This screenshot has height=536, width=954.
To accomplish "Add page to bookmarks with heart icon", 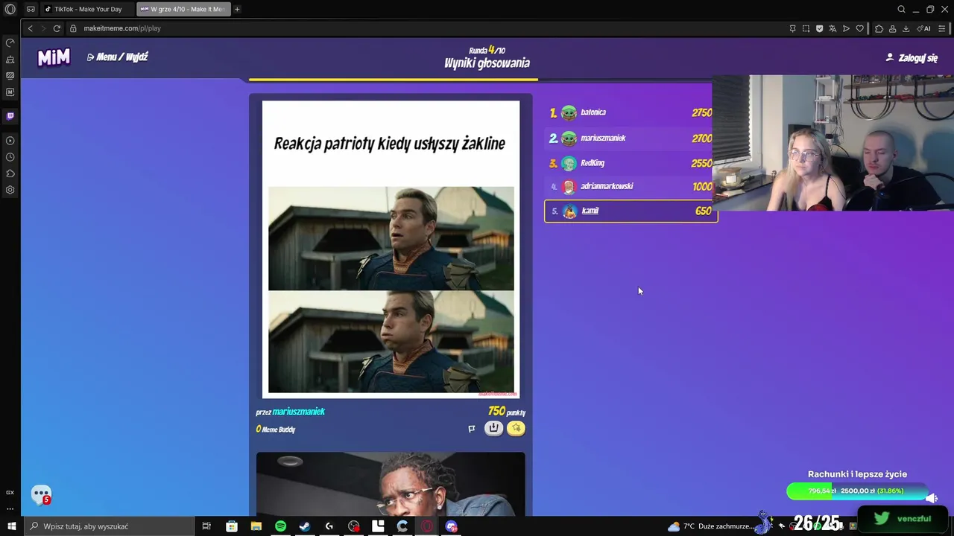I will 859,28.
